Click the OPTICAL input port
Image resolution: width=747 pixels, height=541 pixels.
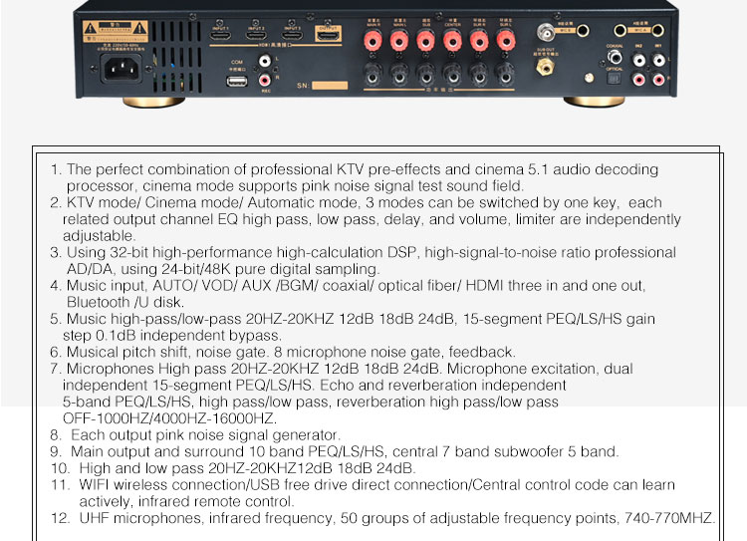615,78
